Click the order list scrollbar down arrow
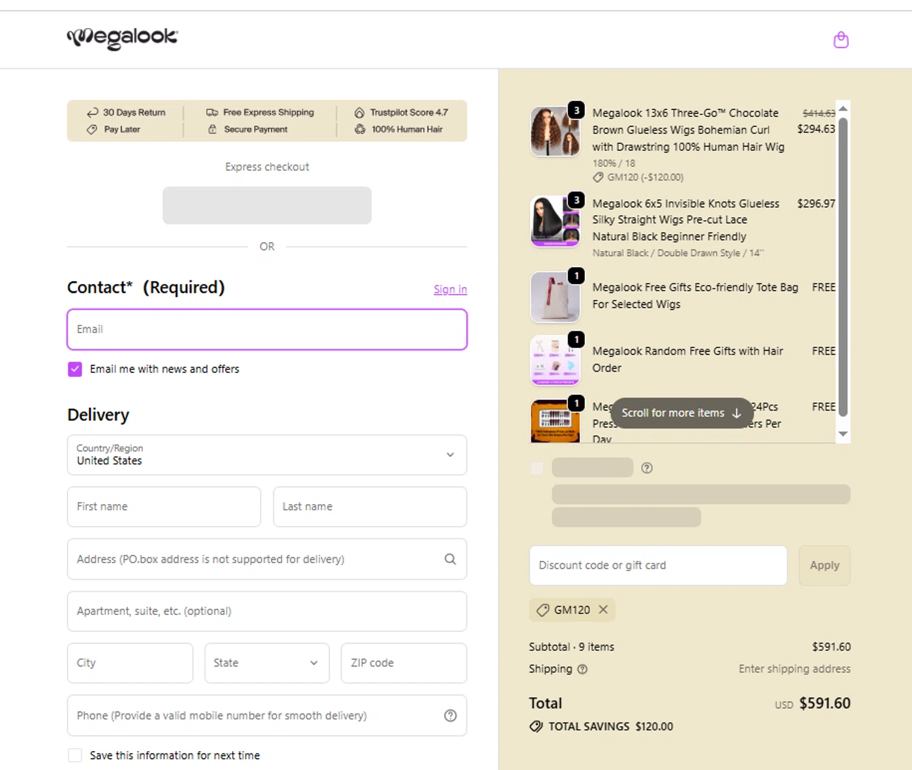The image size is (912, 770). [x=843, y=434]
